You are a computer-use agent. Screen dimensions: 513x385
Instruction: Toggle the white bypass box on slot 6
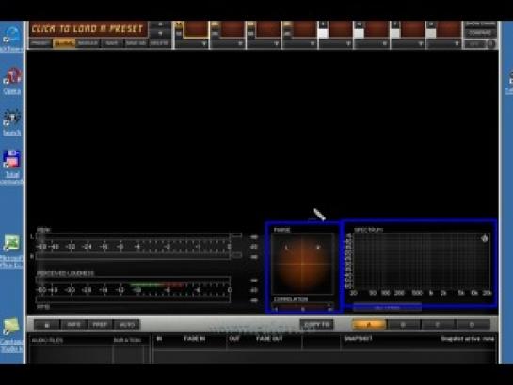click(359, 33)
